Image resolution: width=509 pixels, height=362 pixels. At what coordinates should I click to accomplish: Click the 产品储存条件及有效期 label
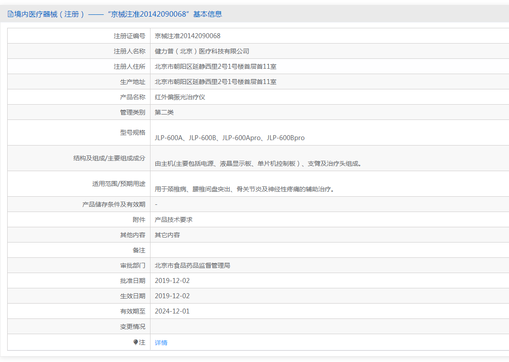click(x=114, y=204)
